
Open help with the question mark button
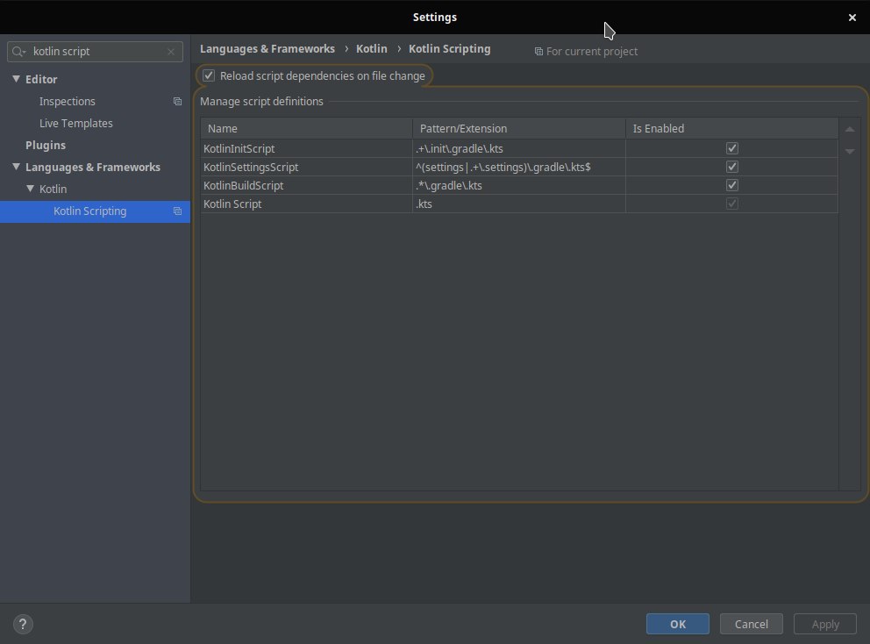tap(23, 624)
